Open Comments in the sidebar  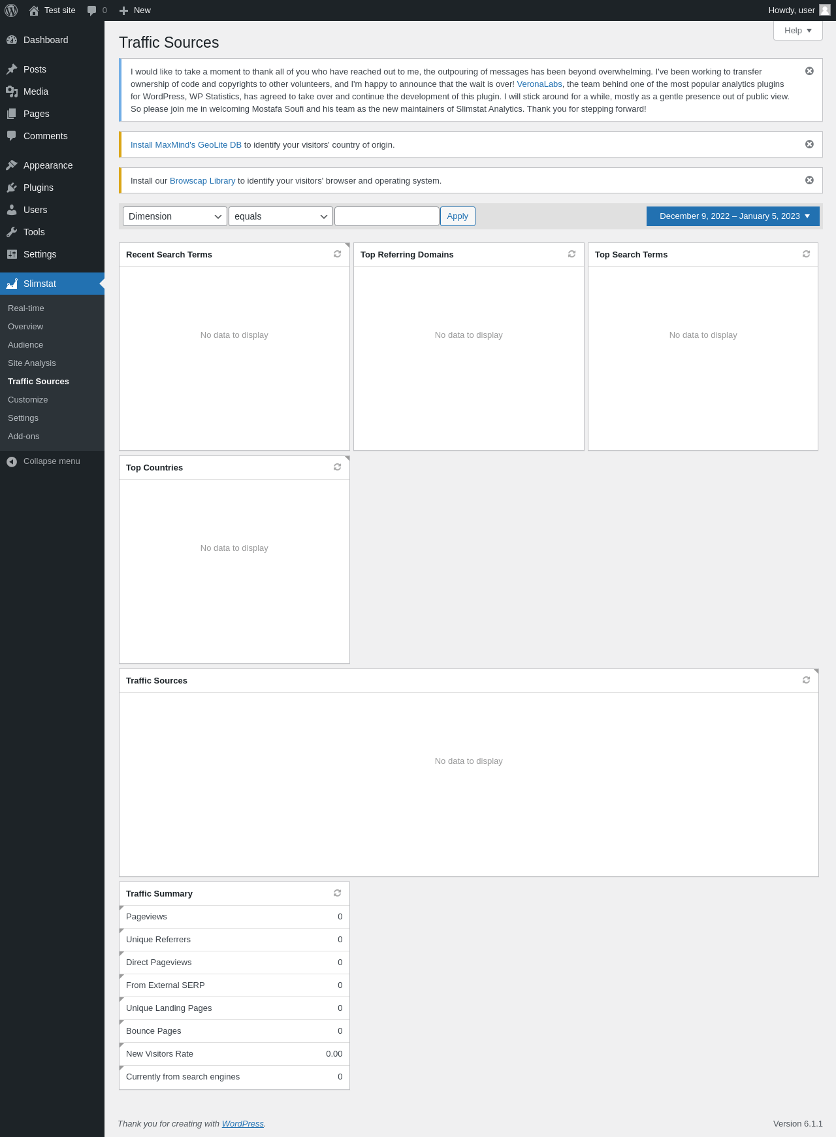(52, 136)
